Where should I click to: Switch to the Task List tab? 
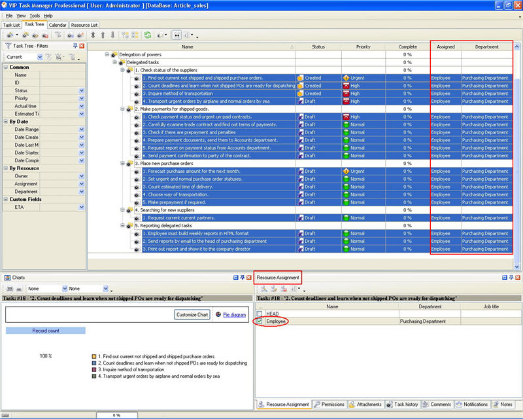pos(12,25)
